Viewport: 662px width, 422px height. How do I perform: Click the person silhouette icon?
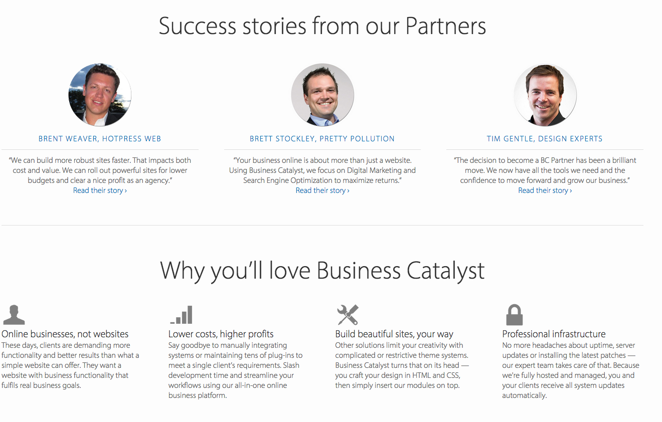click(14, 315)
